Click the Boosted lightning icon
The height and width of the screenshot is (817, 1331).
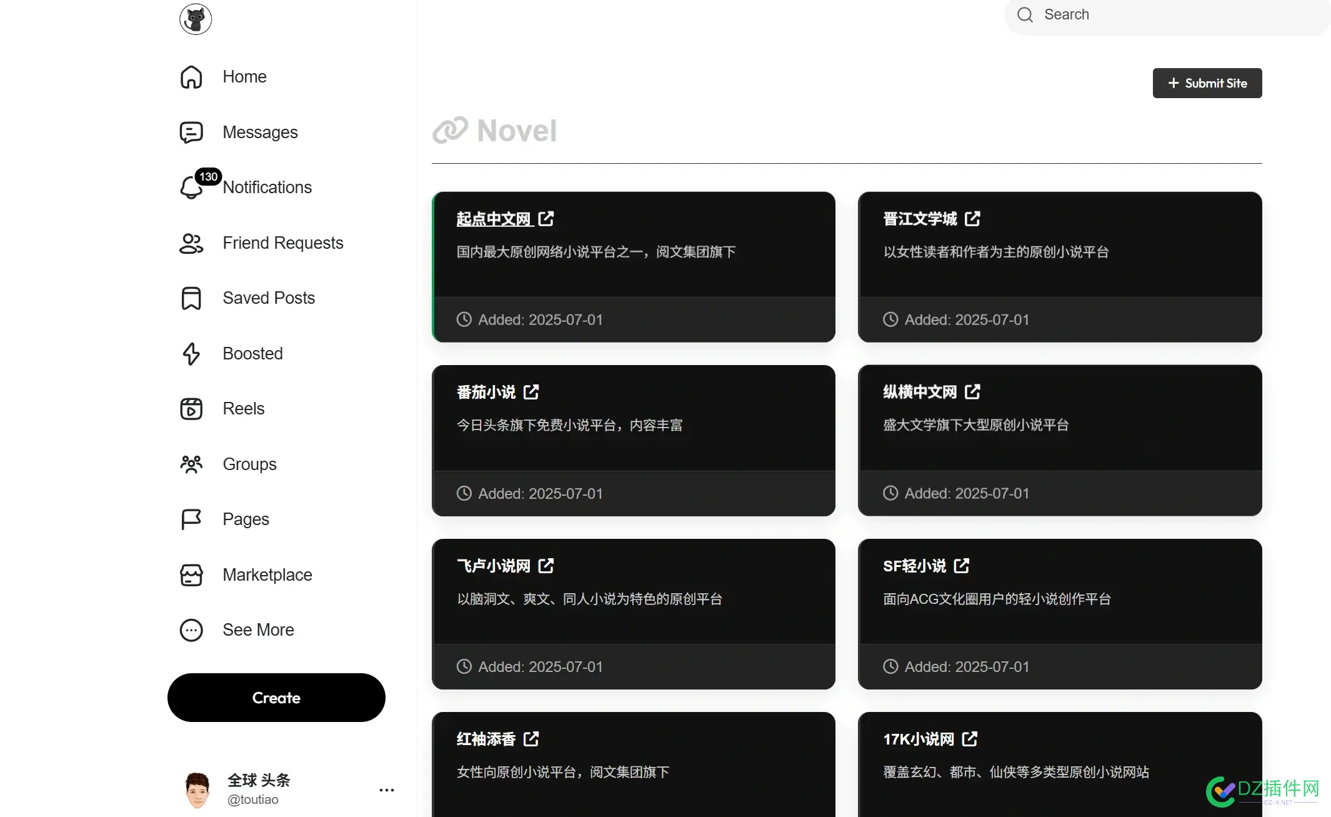pos(191,354)
